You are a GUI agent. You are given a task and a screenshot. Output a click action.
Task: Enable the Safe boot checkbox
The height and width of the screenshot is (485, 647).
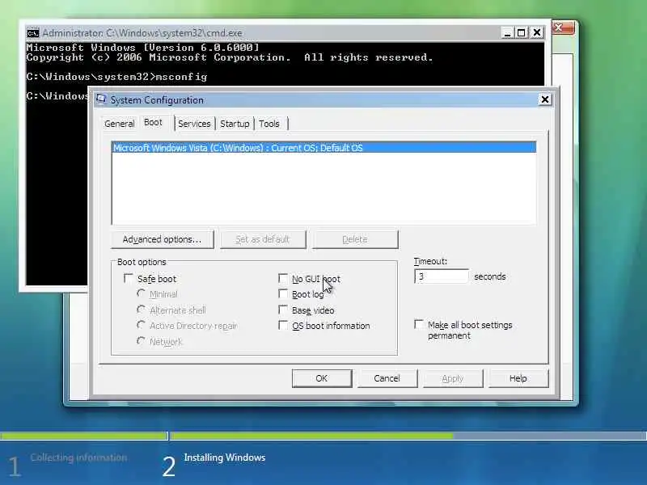129,278
